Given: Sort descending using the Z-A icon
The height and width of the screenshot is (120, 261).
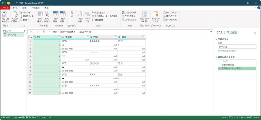Looking at the screenshot, I should [72, 16].
